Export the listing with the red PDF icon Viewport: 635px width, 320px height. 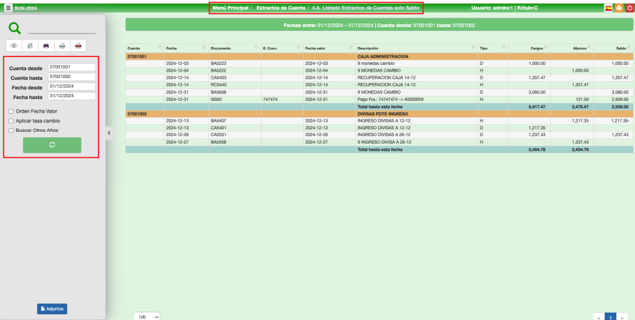[x=78, y=45]
